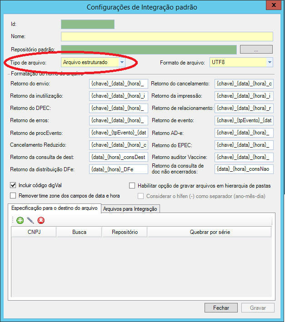
Task: Click the Retorno da distribuição DFe field
Action: click(x=119, y=169)
